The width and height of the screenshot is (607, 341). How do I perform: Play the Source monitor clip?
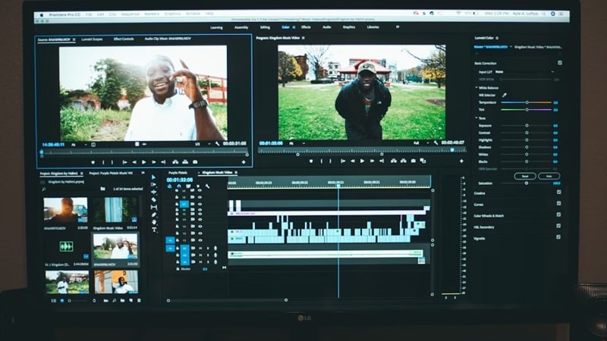pos(144,162)
